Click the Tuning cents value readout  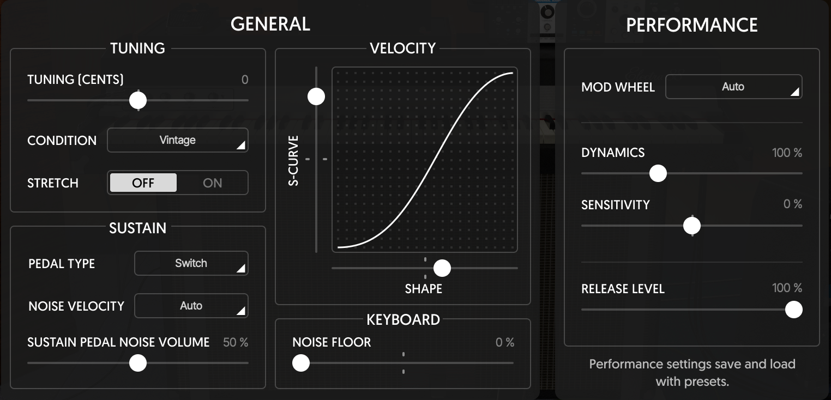[244, 80]
